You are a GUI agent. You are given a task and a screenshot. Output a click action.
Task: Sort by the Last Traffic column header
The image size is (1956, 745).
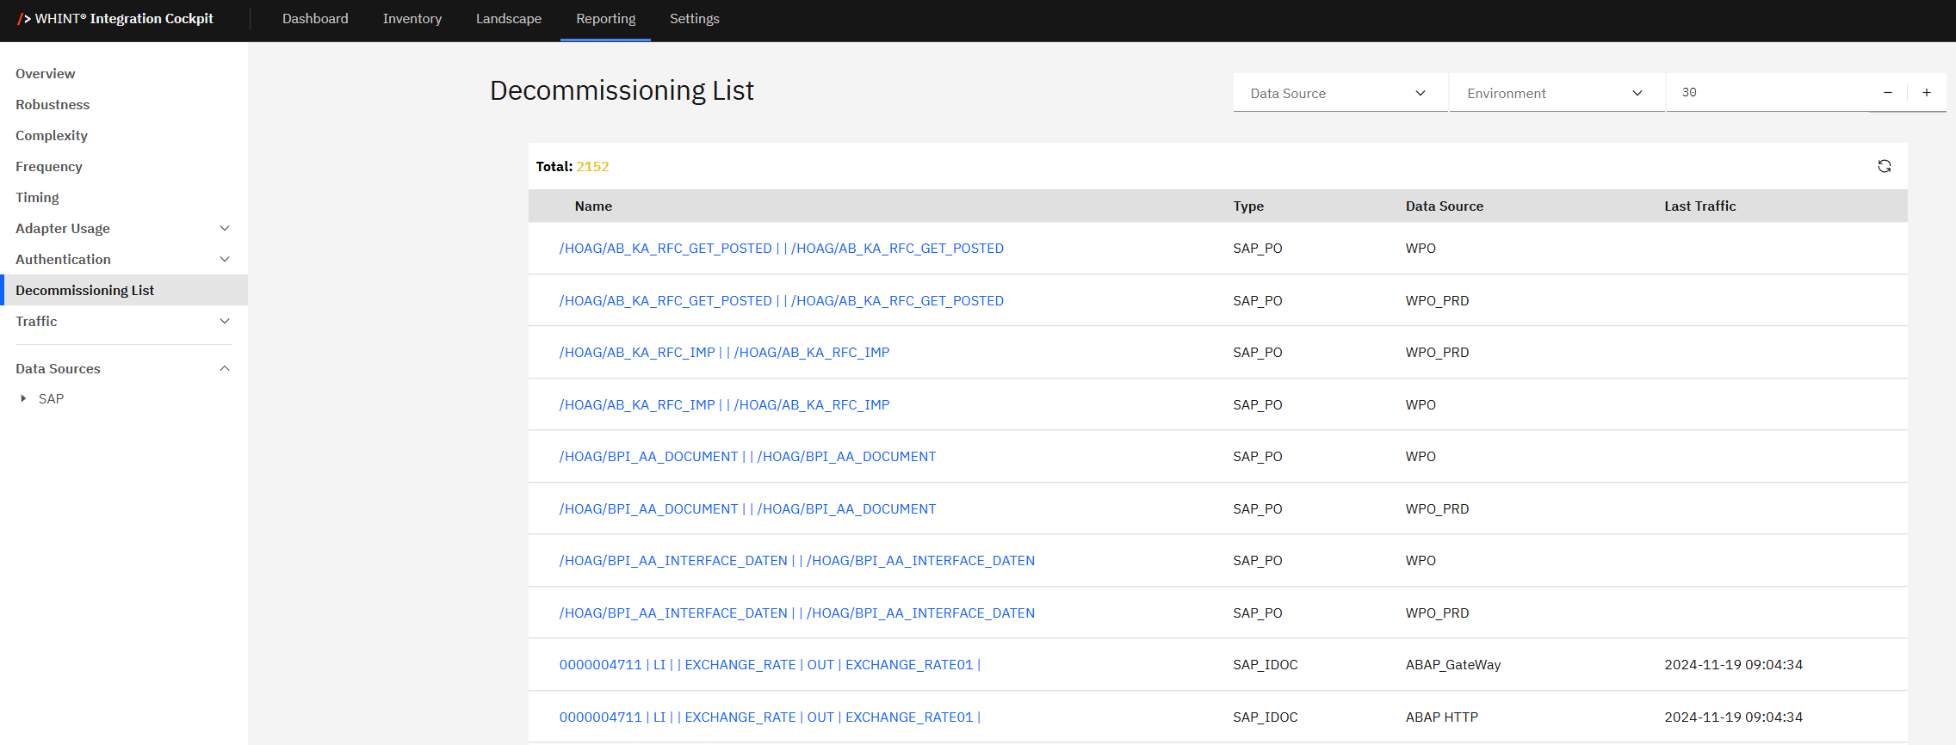(1699, 206)
